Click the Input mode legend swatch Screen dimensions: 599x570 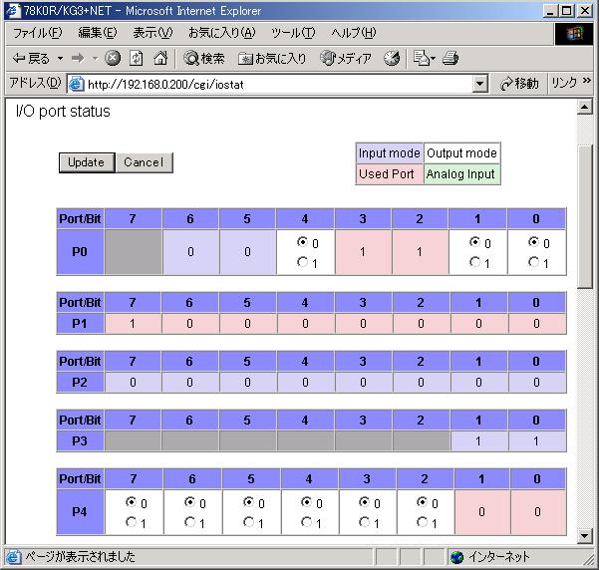390,153
